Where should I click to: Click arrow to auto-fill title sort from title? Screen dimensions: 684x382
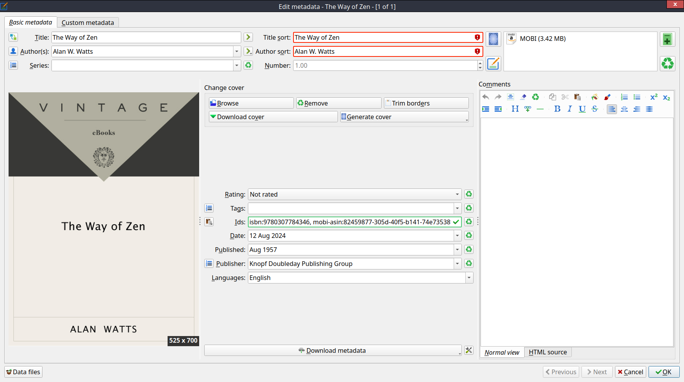(248, 37)
